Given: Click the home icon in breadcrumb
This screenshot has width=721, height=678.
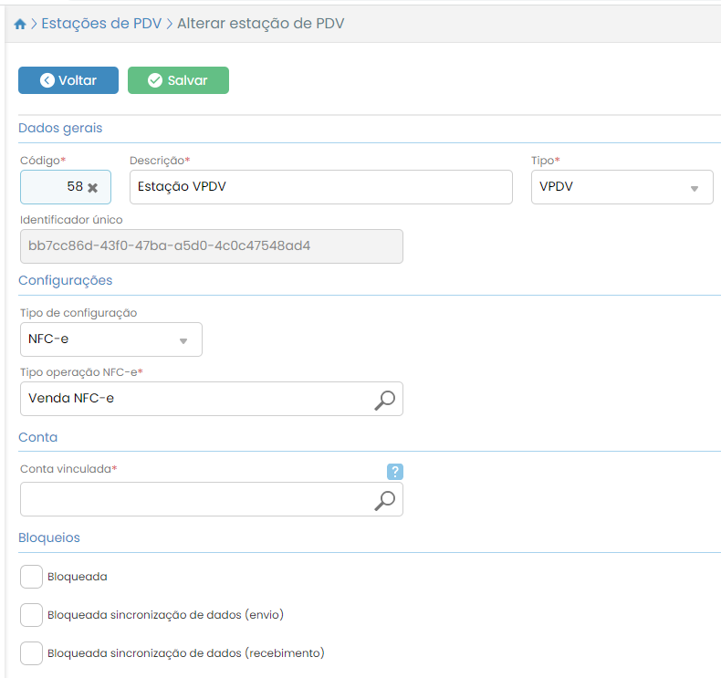Looking at the screenshot, I should (20, 24).
